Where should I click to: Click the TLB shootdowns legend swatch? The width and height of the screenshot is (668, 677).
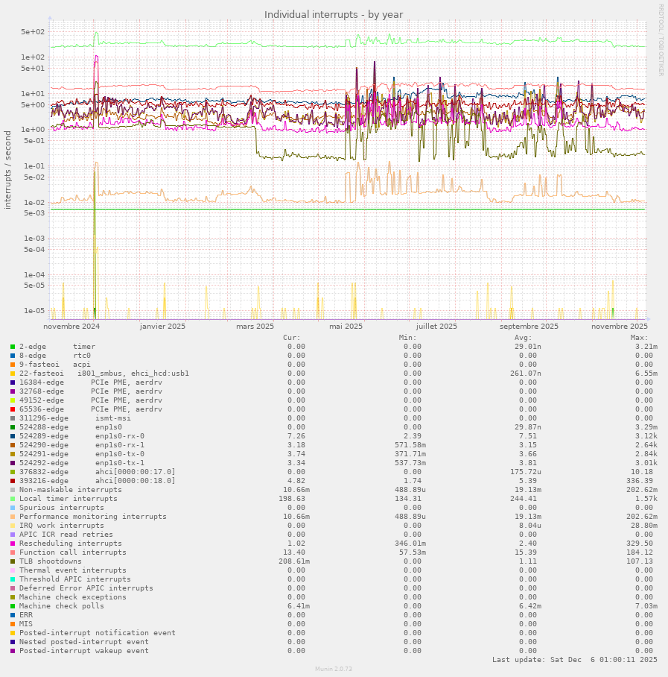click(13, 561)
